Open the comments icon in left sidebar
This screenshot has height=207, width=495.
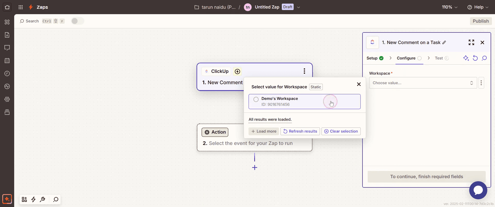pyautogui.click(x=7, y=48)
